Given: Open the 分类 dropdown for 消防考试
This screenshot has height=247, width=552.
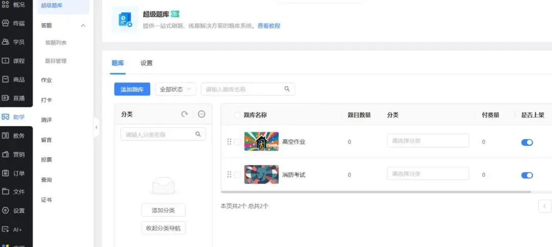Looking at the screenshot, I should 428,174.
